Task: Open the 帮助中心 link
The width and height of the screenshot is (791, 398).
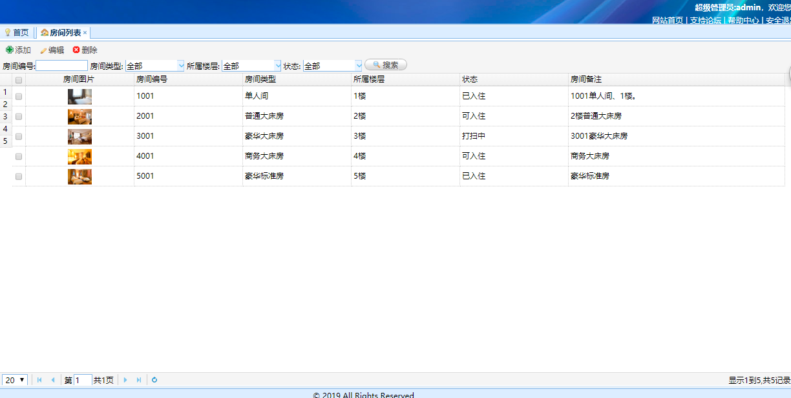Action: point(744,20)
